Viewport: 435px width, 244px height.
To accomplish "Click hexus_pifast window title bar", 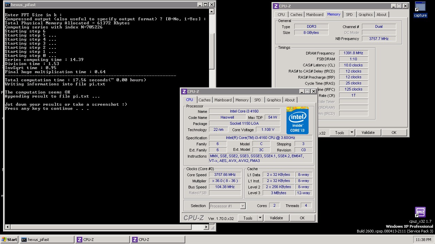I will coord(109,5).
